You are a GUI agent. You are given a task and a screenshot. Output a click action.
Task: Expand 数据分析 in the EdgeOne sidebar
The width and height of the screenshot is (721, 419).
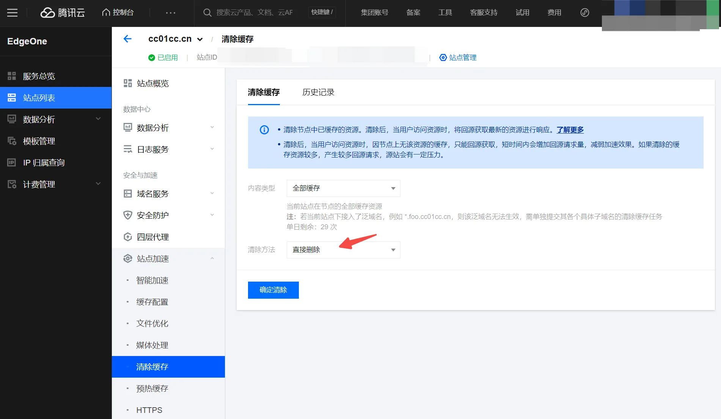pos(56,119)
